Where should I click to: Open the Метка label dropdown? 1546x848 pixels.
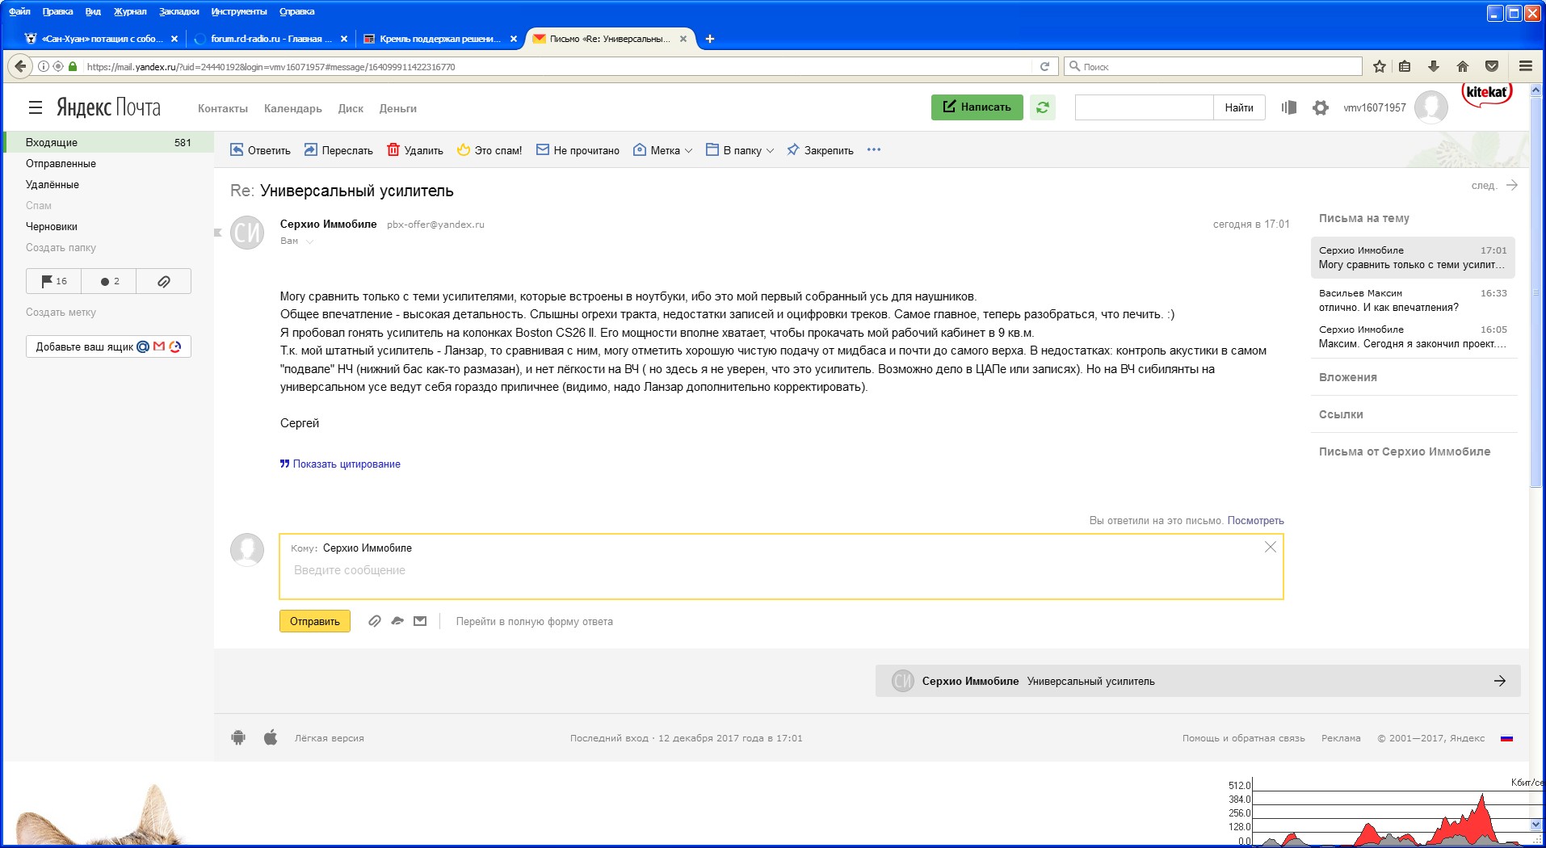click(x=662, y=150)
